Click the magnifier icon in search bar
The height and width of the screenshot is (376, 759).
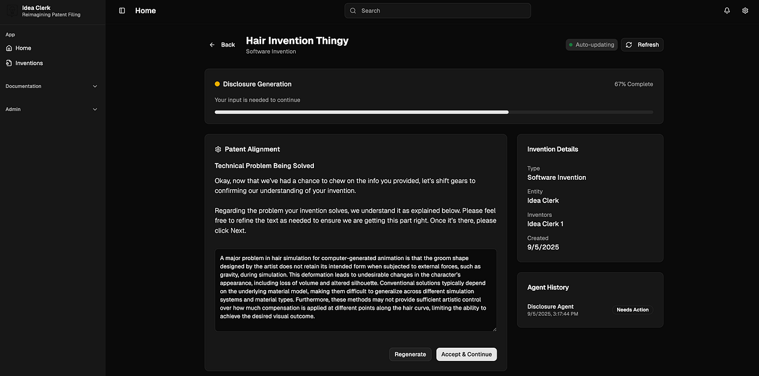coord(353,11)
